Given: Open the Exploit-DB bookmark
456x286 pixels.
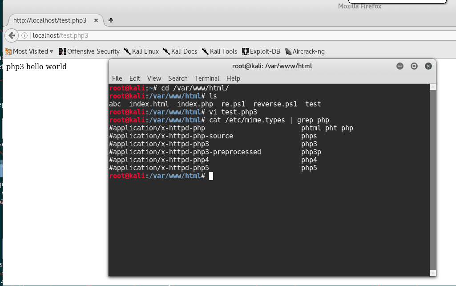Looking at the screenshot, I should coord(261,51).
